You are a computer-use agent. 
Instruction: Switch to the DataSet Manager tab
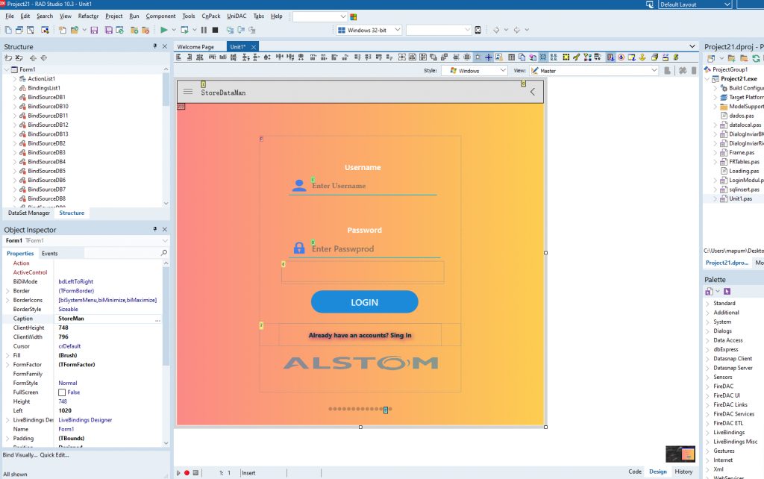coord(29,213)
